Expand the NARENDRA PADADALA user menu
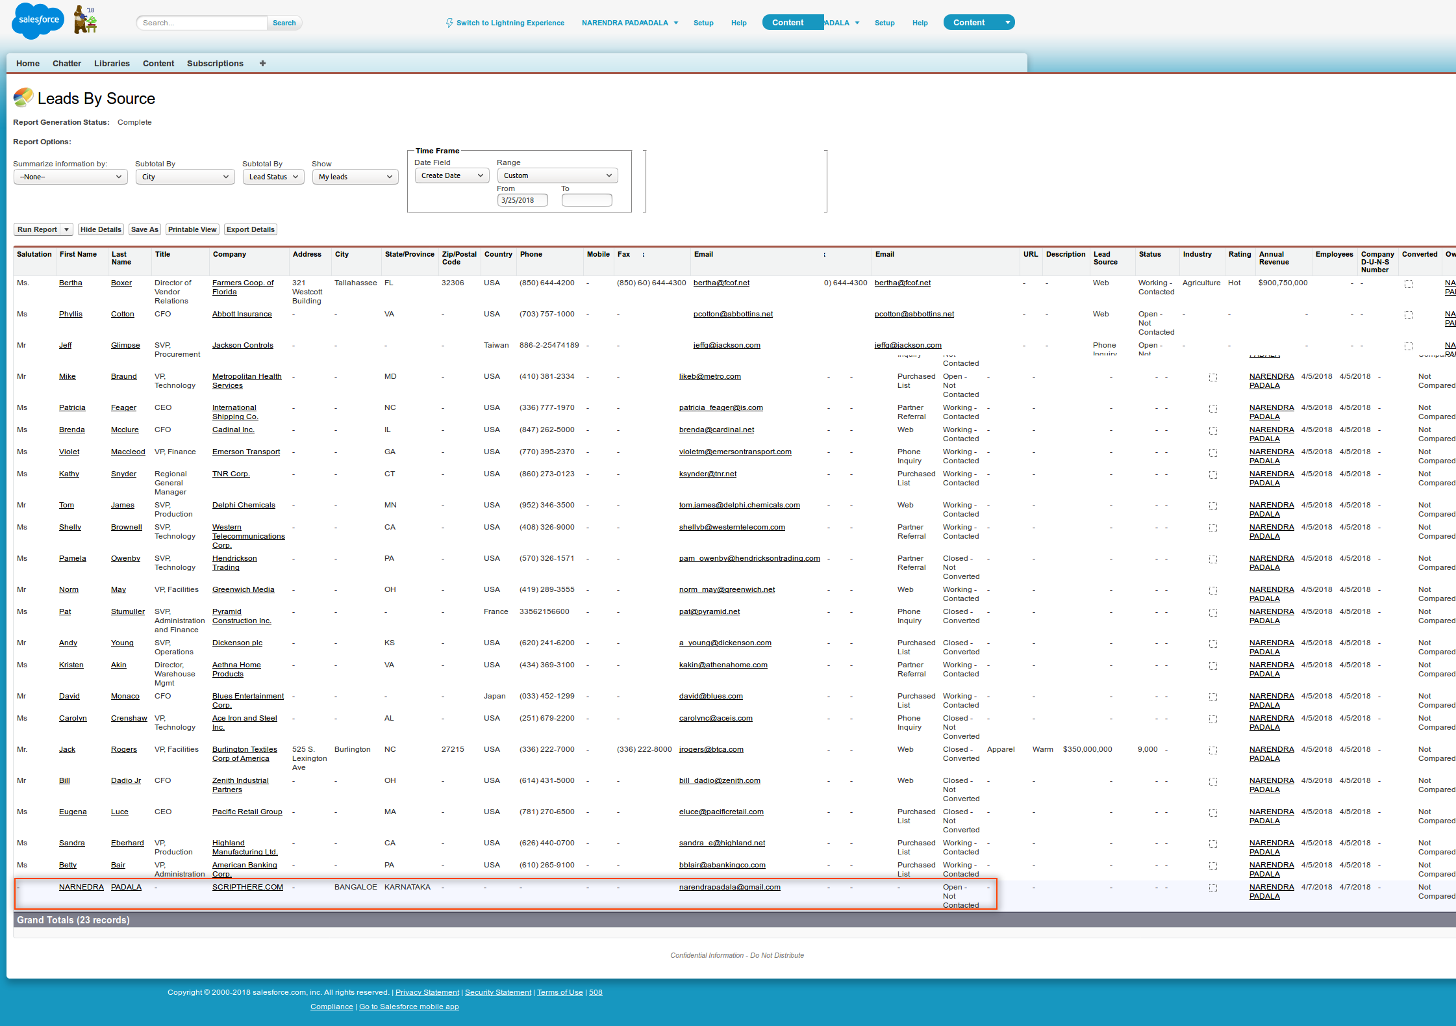This screenshot has width=1456, height=1026. click(630, 23)
